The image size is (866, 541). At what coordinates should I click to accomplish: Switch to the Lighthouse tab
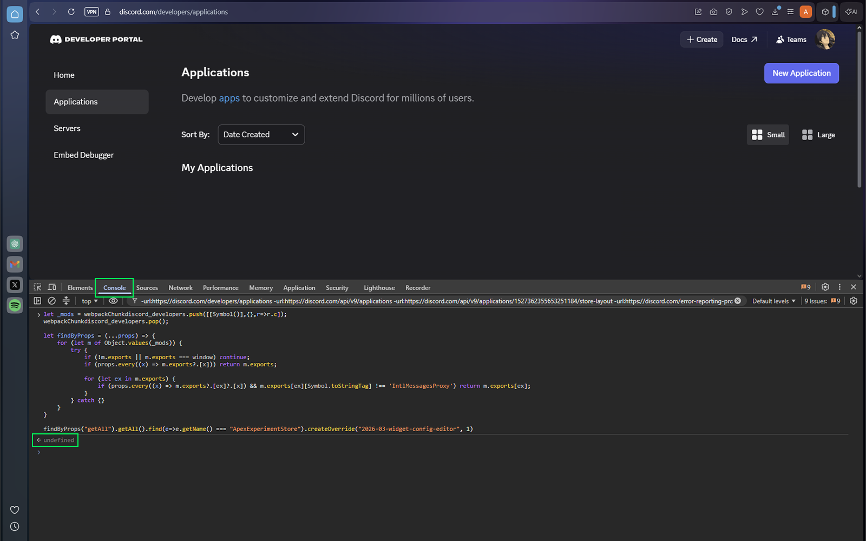pyautogui.click(x=379, y=288)
